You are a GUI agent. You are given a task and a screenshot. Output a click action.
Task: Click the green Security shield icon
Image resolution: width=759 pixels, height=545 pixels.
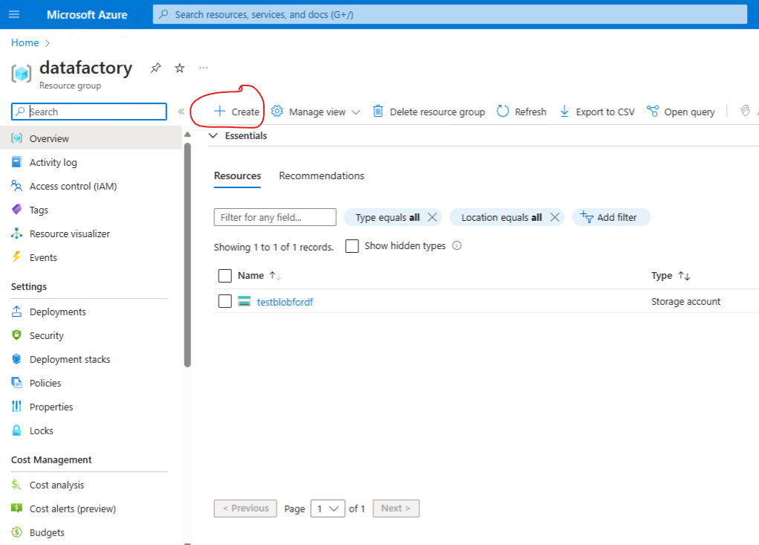[x=16, y=335]
